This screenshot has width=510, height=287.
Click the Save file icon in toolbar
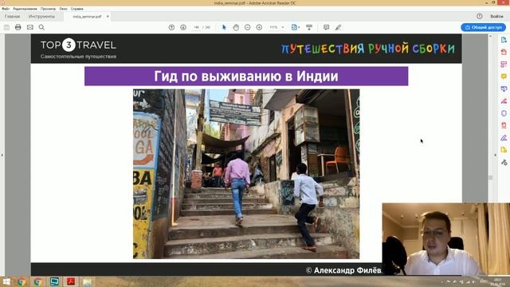[x=6, y=27]
